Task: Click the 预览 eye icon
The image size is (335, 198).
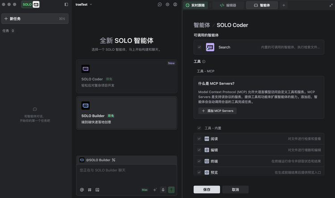Action: pos(207,173)
